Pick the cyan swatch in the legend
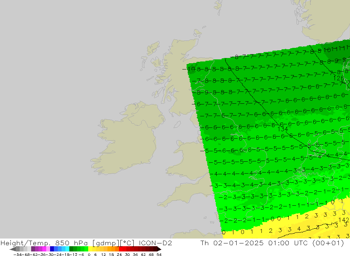Viewport: 350px width, 256px height. click(x=67, y=249)
